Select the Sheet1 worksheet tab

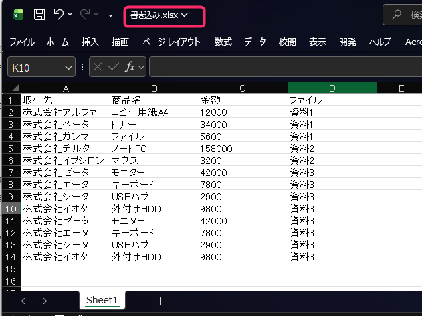[102, 301]
